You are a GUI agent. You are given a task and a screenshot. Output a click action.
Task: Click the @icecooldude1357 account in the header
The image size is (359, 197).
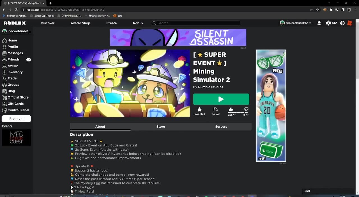(x=296, y=23)
